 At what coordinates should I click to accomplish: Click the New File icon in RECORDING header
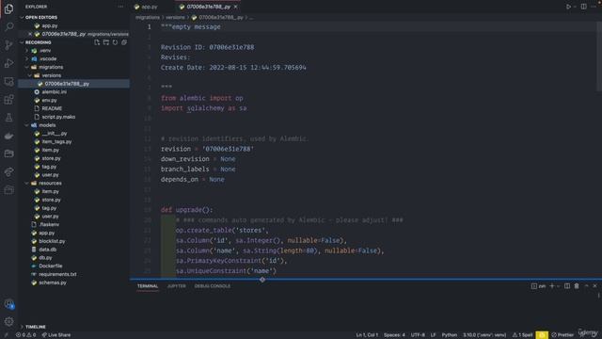coord(97,42)
